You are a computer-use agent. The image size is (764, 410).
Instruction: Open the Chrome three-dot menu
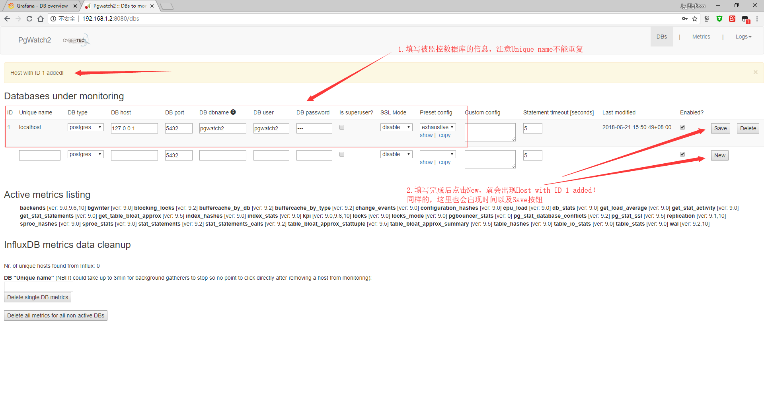tap(757, 18)
